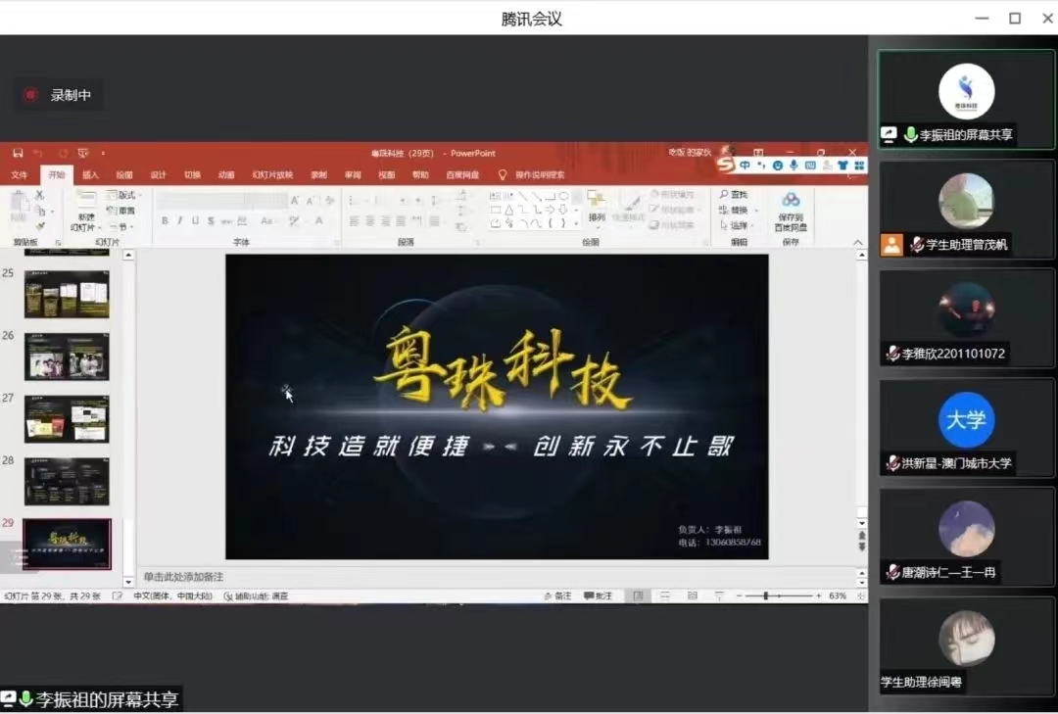The image size is (1058, 714).
Task: Click the Sogou toolbox grid icon
Action: (x=859, y=165)
